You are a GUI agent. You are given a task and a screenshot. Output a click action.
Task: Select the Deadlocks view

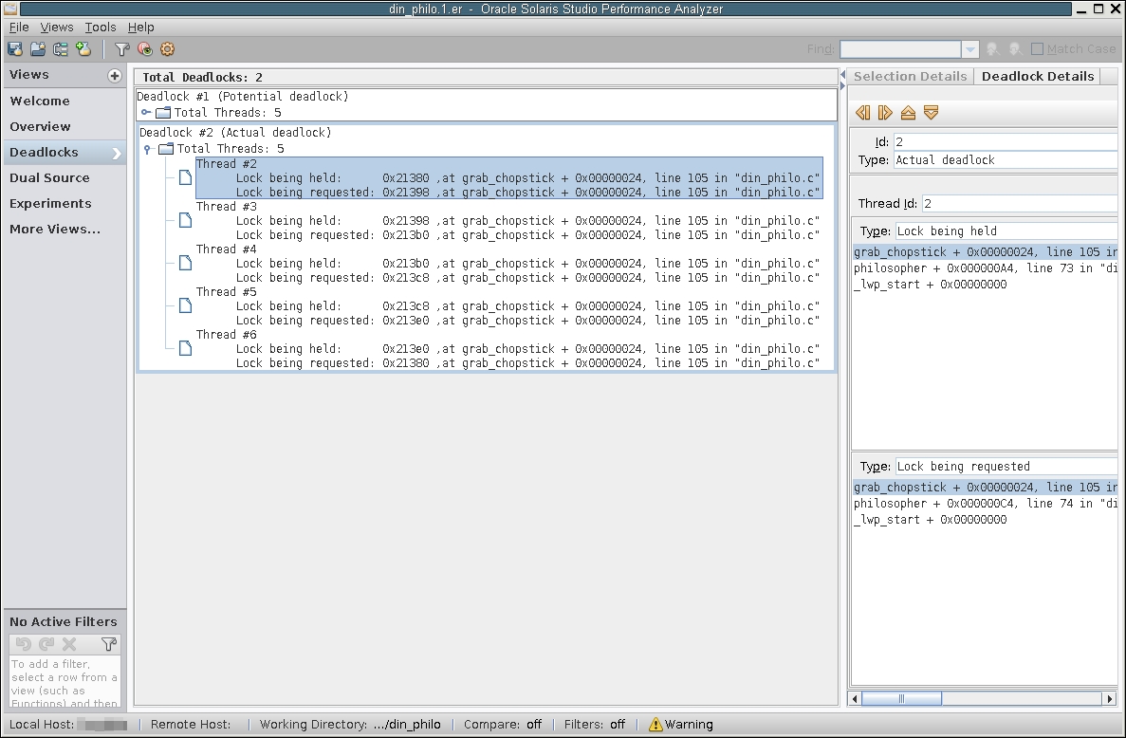pos(64,152)
